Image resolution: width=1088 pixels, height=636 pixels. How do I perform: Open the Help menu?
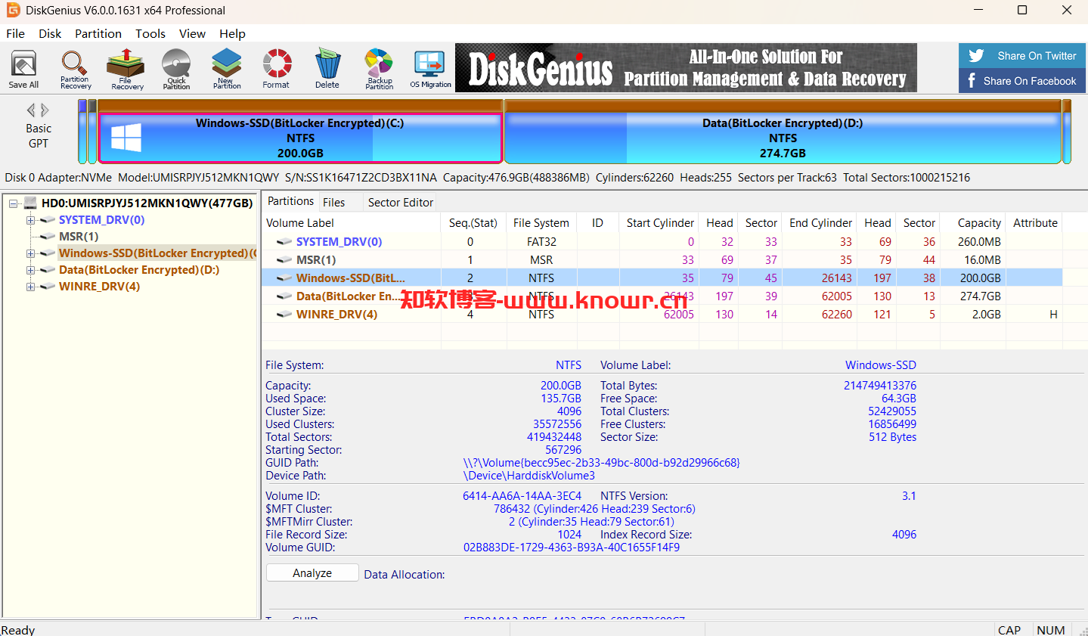[x=232, y=34]
